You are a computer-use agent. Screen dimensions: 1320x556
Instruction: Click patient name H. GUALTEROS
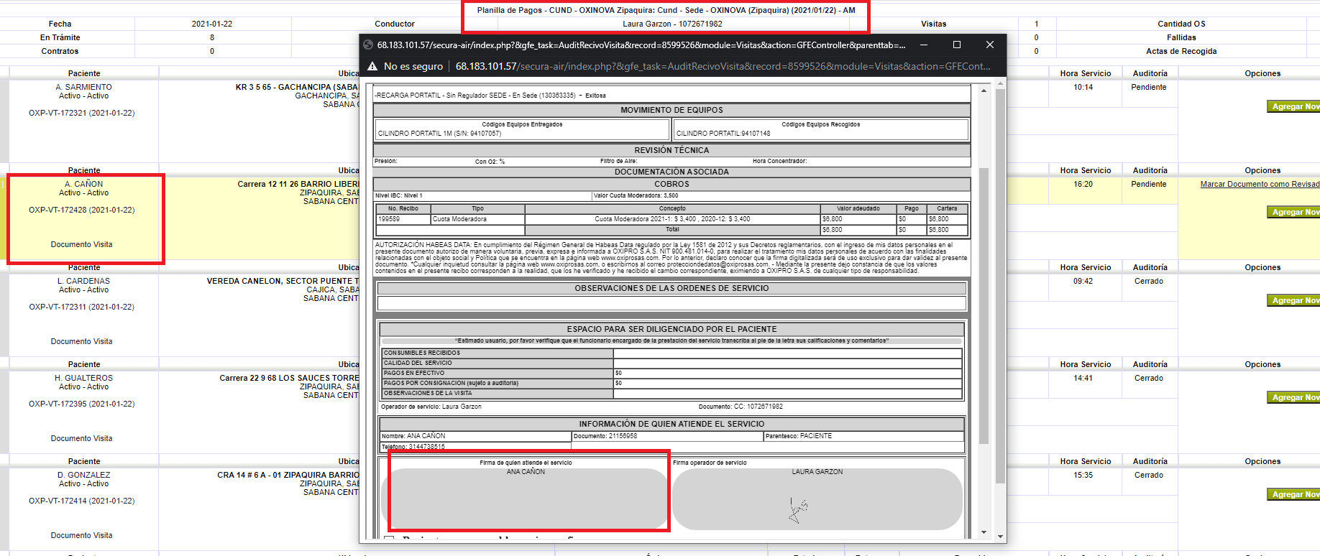(83, 379)
